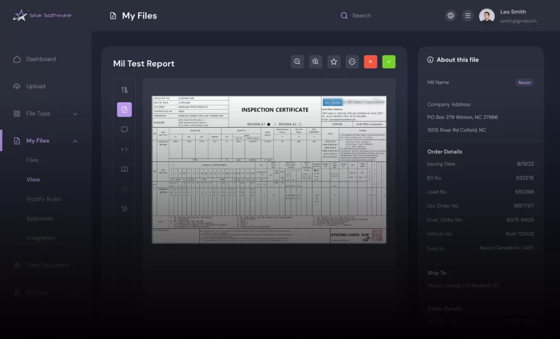Zoom in on the Mil Test Report
560x339 pixels.
coord(315,61)
